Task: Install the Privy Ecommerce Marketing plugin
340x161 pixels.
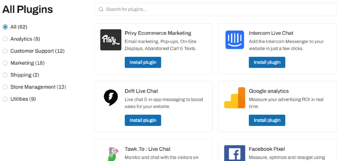Action: [143, 62]
